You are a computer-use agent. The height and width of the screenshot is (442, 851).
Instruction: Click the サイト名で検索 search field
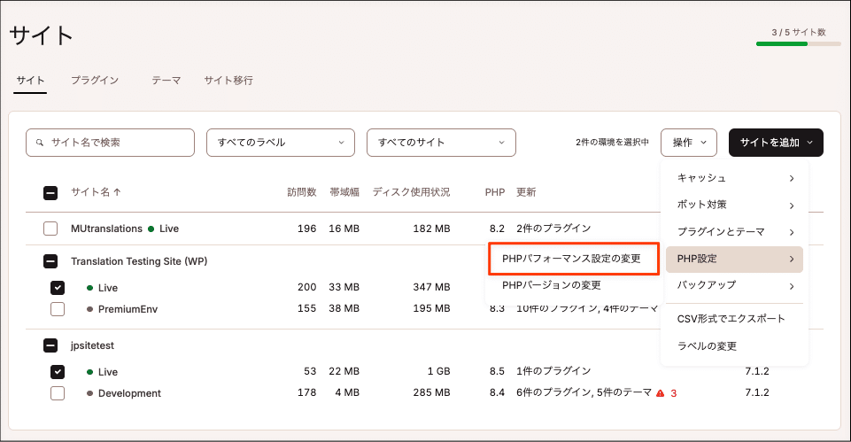tap(110, 143)
